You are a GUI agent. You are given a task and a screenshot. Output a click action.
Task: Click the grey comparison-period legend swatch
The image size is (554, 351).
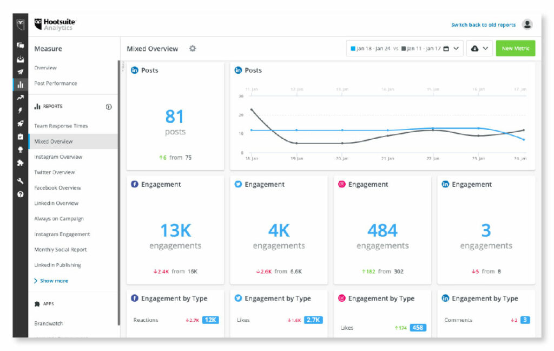[404, 48]
